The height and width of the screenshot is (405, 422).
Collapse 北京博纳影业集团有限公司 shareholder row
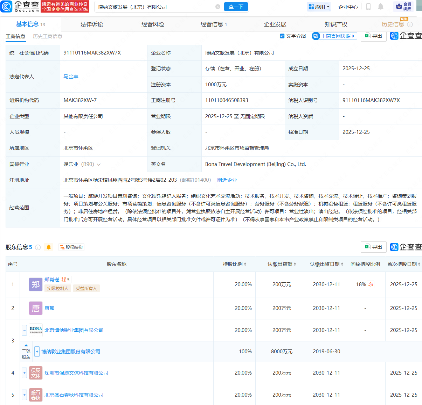(x=25, y=330)
